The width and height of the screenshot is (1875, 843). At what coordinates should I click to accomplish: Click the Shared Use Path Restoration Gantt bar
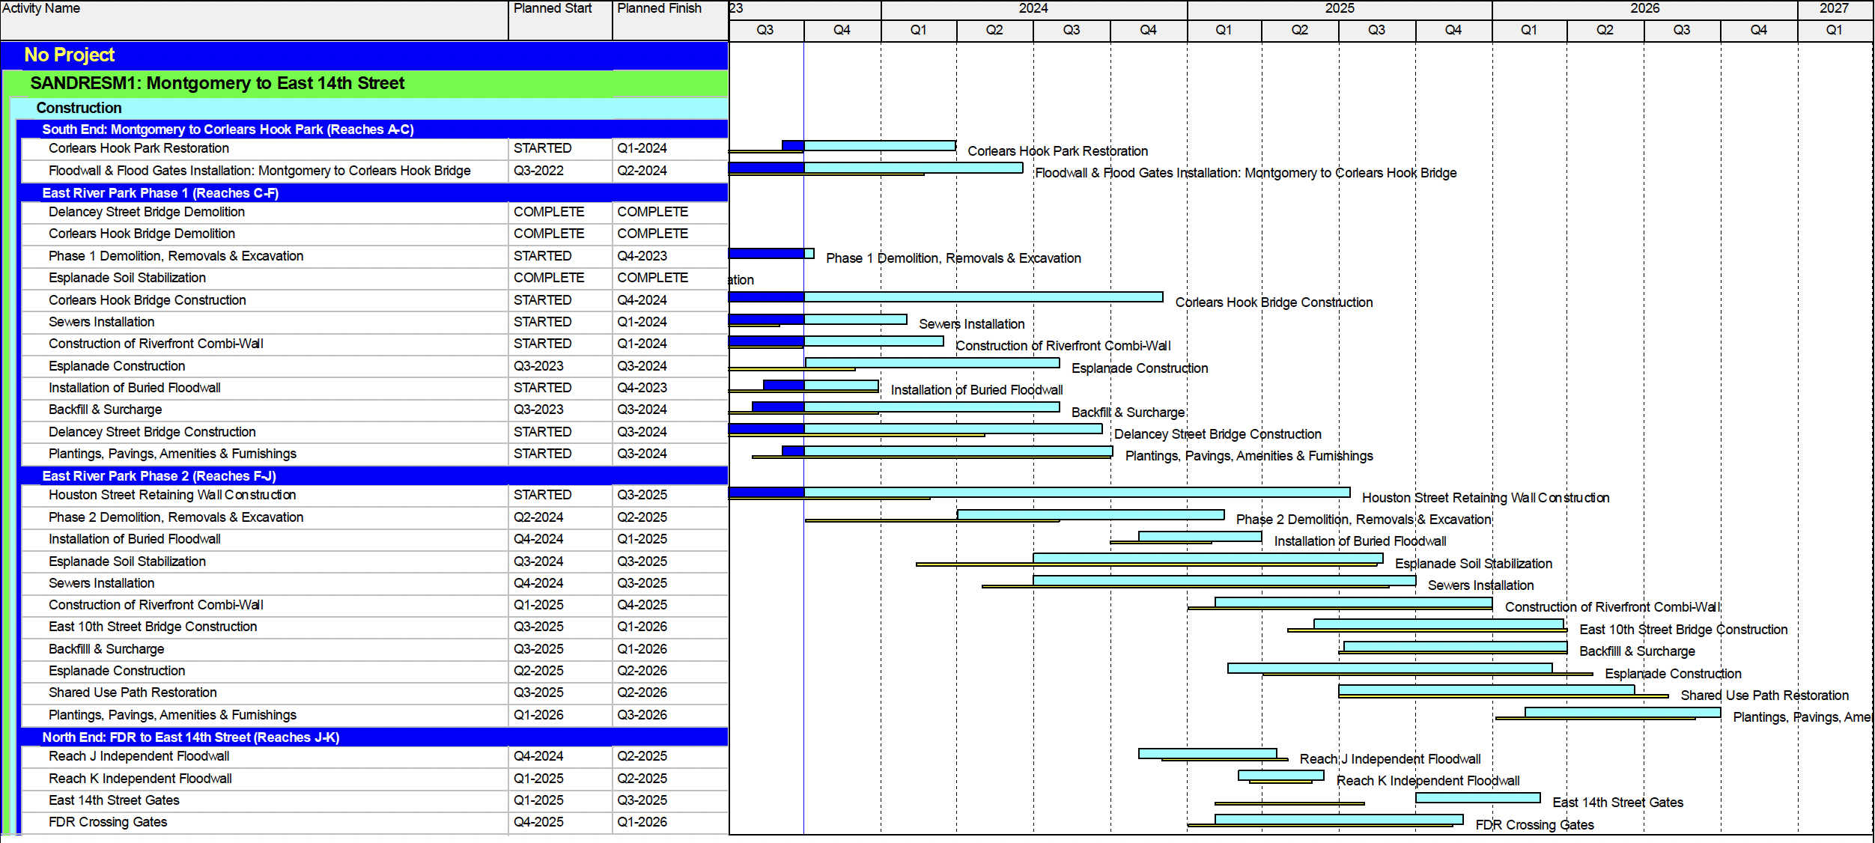point(1486,690)
